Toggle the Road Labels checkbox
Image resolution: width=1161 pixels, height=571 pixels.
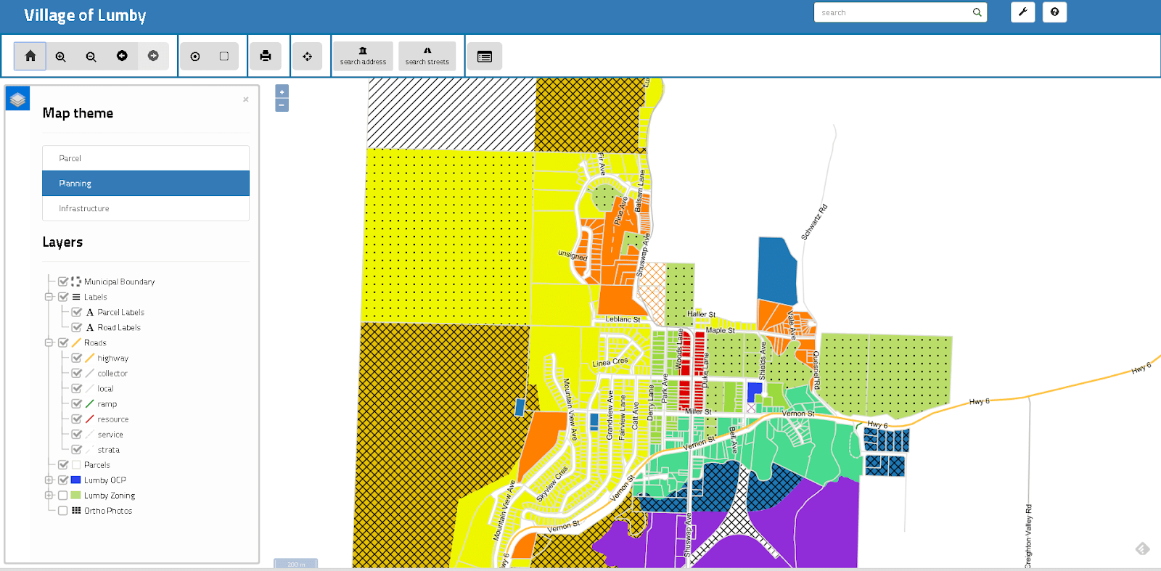[77, 327]
